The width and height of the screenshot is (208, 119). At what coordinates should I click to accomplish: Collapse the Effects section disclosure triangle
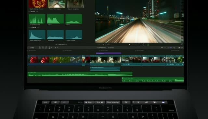[x=29, y=27]
